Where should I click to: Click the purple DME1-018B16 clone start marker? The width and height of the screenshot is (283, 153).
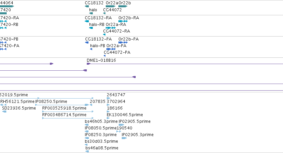(88, 64)
